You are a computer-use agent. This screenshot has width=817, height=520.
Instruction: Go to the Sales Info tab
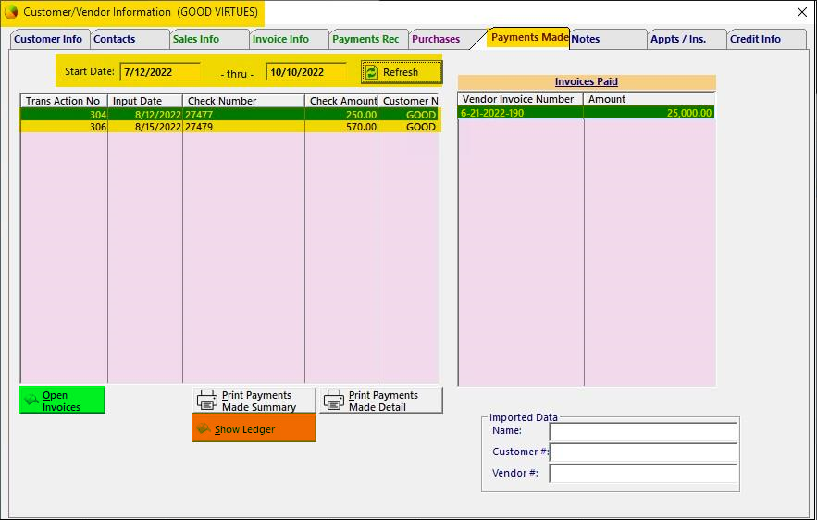[196, 39]
